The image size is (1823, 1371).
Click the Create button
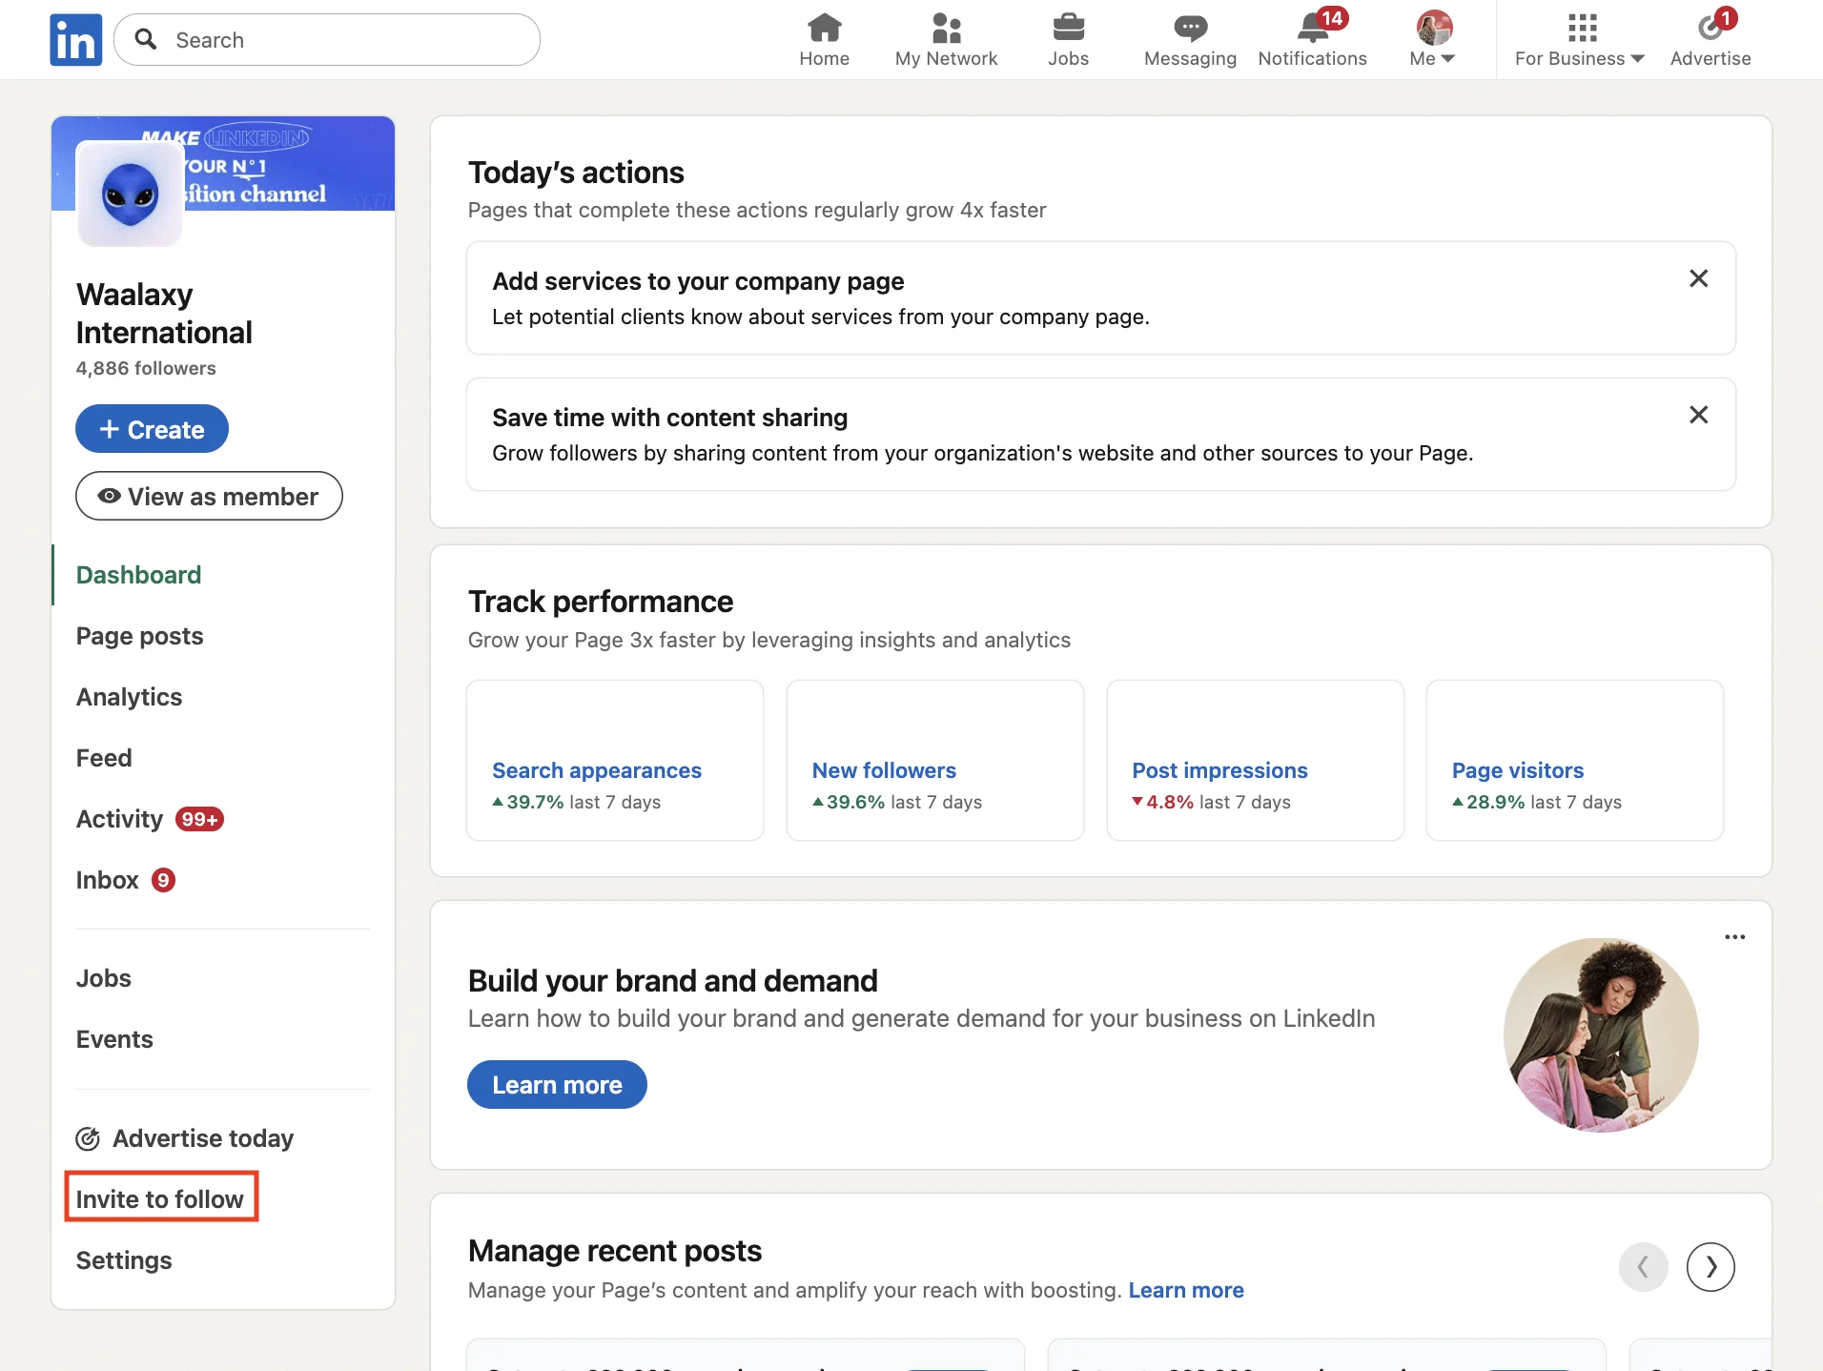[152, 429]
